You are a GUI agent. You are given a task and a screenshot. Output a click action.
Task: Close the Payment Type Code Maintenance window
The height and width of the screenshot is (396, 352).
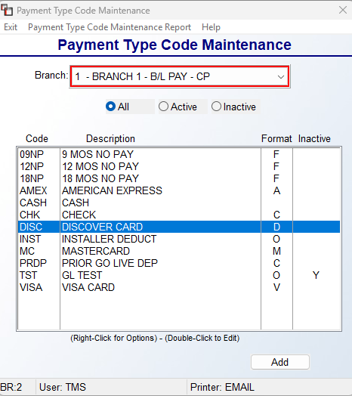(343, 10)
